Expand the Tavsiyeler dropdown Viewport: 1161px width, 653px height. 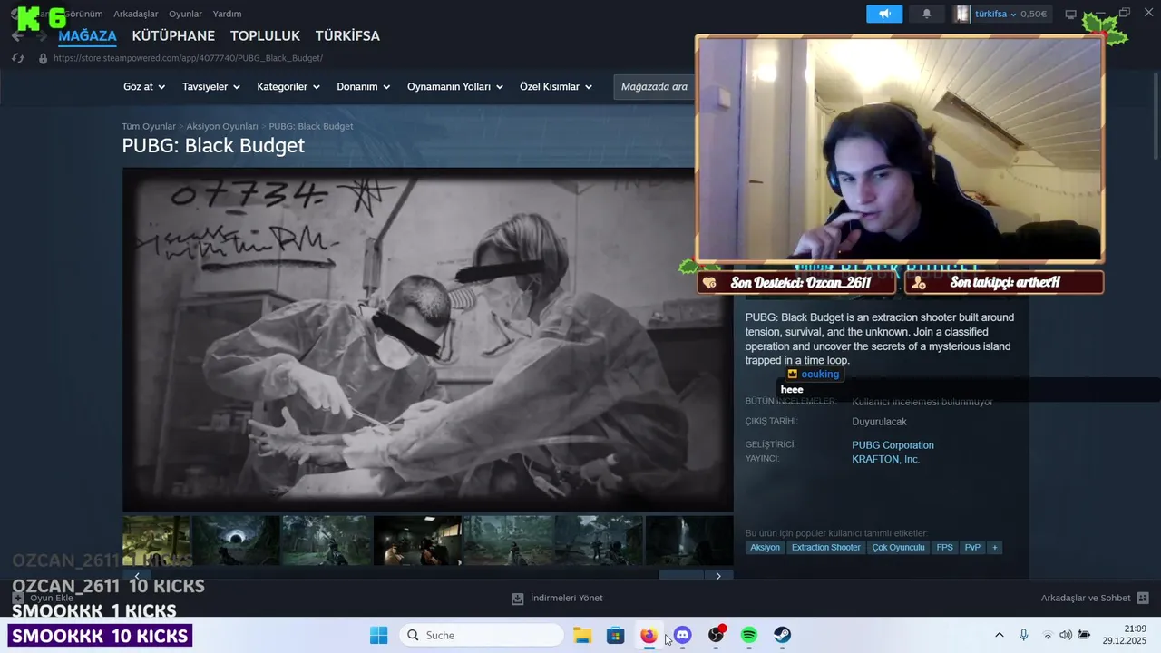tap(210, 87)
